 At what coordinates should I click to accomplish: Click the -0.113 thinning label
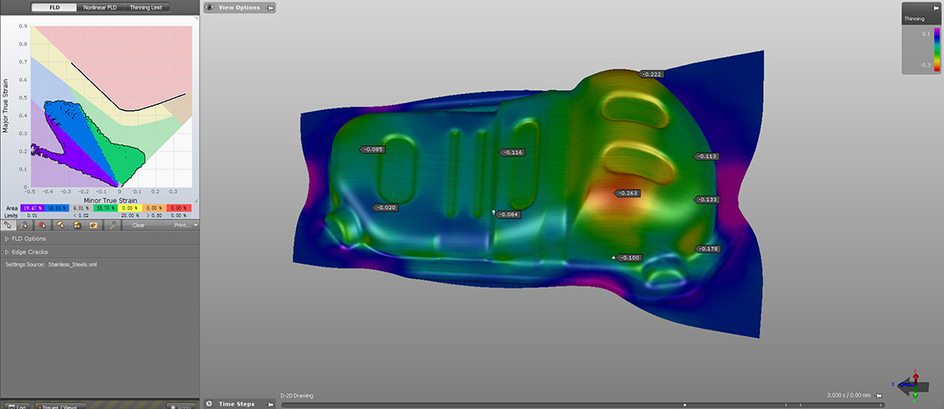coord(706,156)
